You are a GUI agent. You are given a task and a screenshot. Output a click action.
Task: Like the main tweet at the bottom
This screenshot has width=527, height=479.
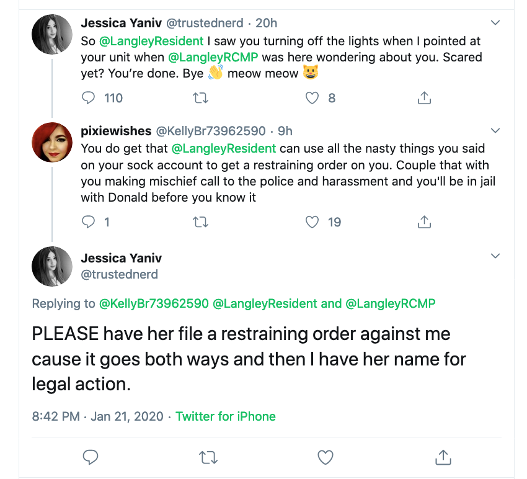pos(325,457)
